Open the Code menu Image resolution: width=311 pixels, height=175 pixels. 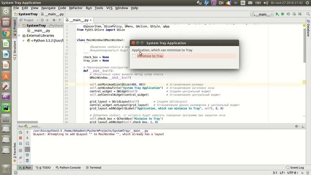[62, 8]
